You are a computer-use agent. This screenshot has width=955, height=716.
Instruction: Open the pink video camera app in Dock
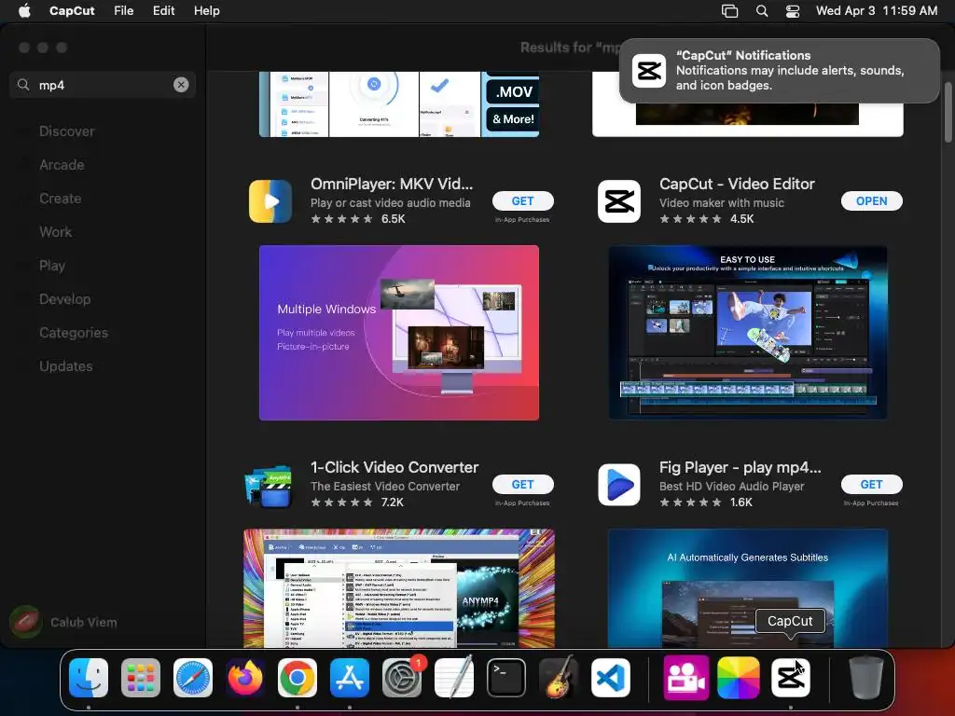(x=686, y=678)
